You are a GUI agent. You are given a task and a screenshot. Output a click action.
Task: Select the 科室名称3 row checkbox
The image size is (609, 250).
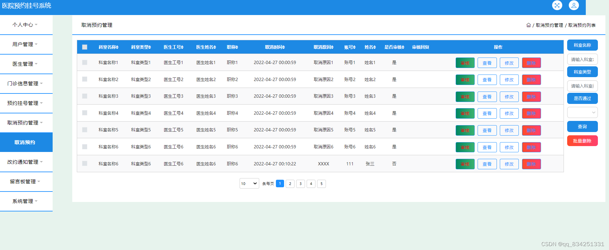85,96
